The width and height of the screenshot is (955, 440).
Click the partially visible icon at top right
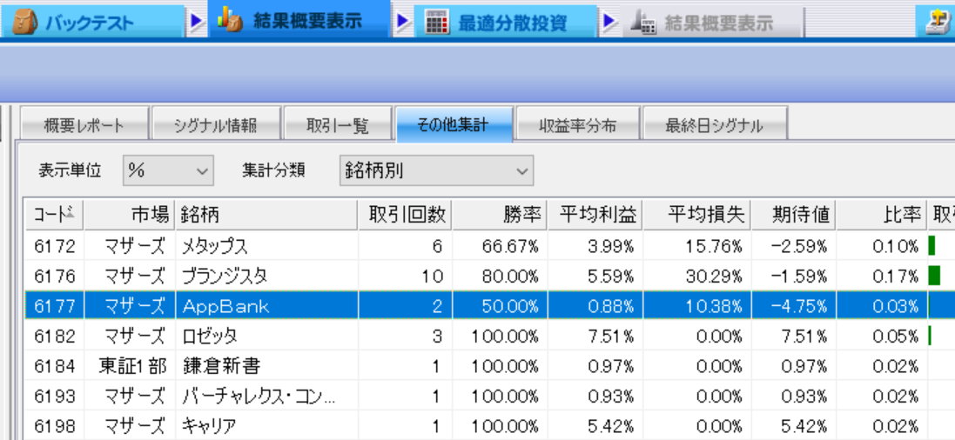tap(939, 23)
